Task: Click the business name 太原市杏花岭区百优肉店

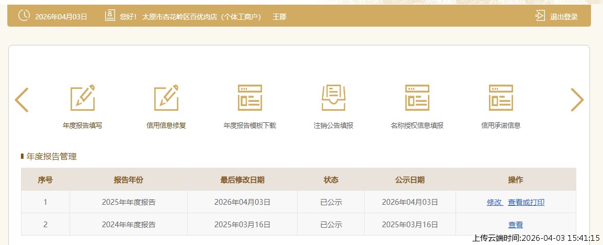Action: [180, 17]
